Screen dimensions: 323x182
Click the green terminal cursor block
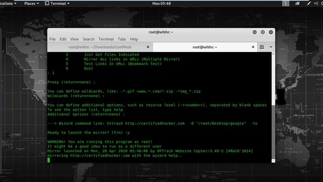coord(48,160)
